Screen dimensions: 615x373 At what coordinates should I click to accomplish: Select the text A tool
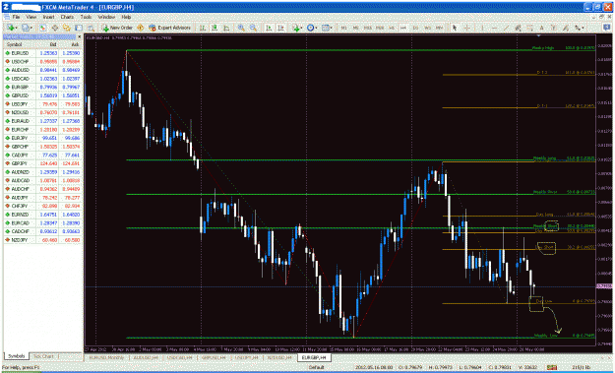pyautogui.click(x=541, y=28)
